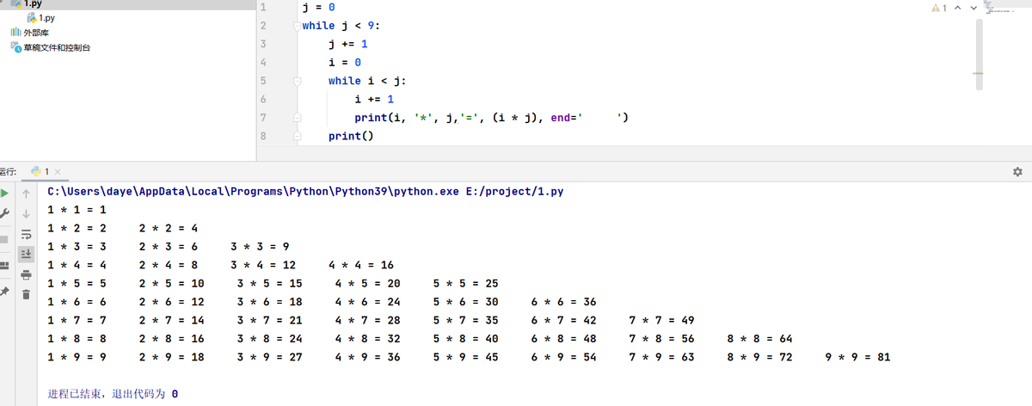The height and width of the screenshot is (406, 1032).
Task: Print console output with the printer icon
Action: click(x=26, y=275)
